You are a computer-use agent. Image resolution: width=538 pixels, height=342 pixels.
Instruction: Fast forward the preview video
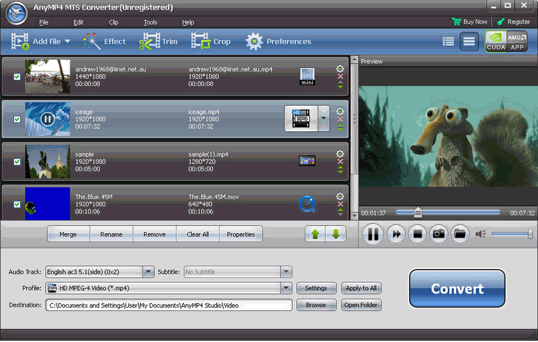(x=396, y=234)
